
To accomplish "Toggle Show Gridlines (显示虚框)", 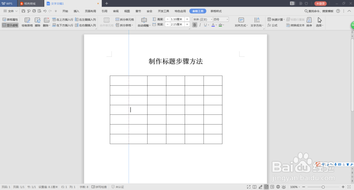I will coord(10,25).
